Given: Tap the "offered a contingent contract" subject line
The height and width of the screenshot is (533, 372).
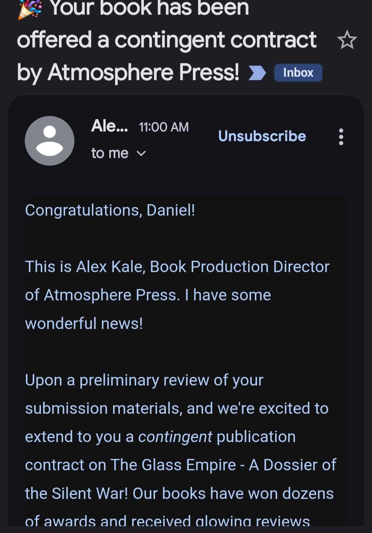Looking at the screenshot, I should [167, 40].
